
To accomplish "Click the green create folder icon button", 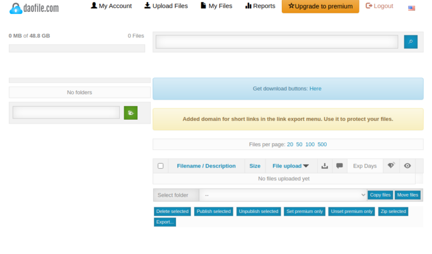I will (x=130, y=113).
